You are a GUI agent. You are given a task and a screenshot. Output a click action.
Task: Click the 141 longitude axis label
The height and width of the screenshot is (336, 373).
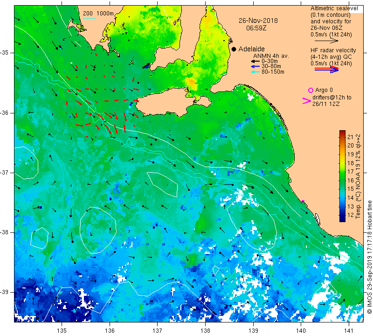[x=349, y=331]
